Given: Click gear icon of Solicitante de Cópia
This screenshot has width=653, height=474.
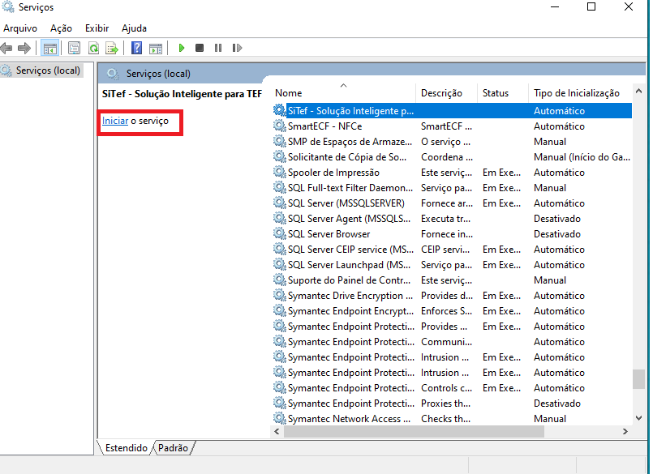Looking at the screenshot, I should (279, 156).
